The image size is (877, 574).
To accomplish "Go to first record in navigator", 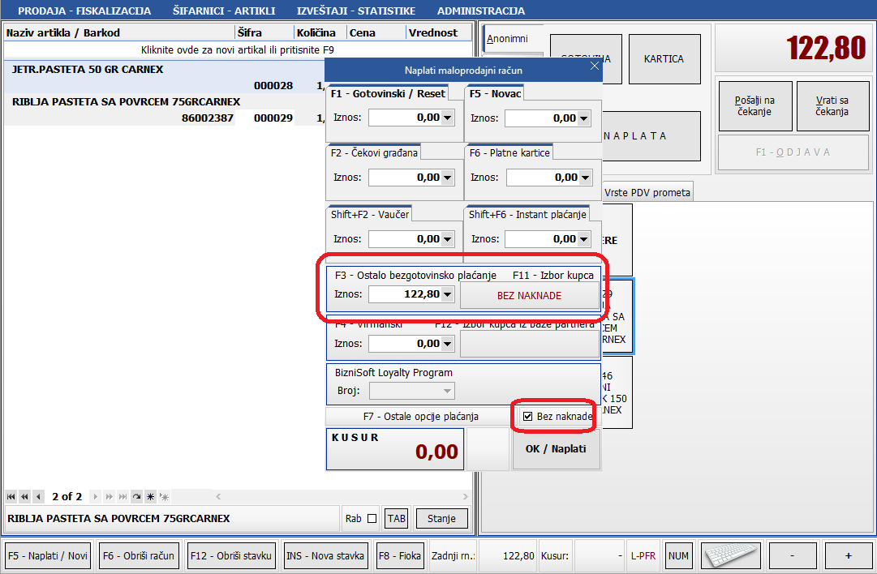I will 11,496.
